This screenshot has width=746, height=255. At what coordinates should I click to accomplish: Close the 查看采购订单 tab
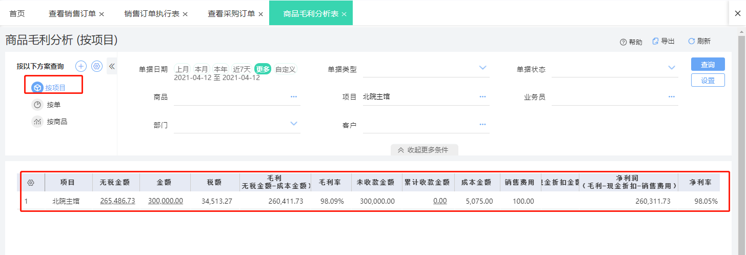260,14
